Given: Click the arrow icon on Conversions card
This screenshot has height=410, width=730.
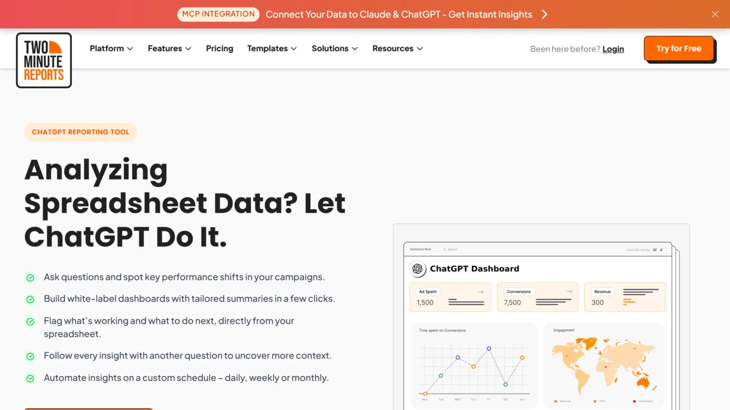Looking at the screenshot, I should [569, 292].
